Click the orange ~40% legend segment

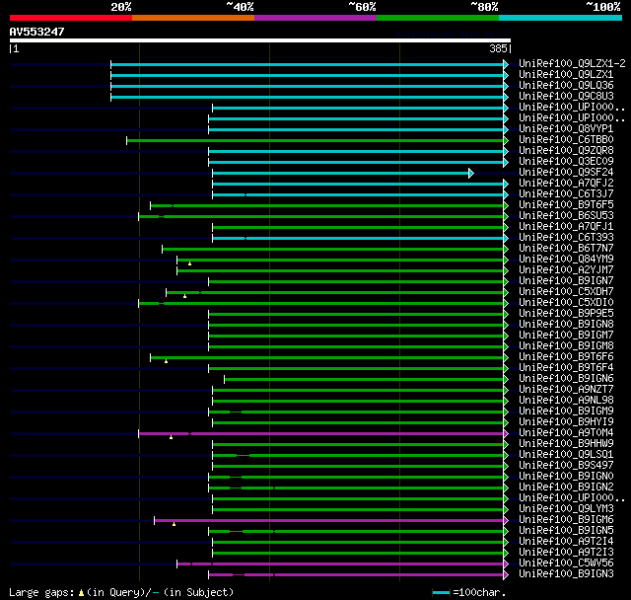193,18
